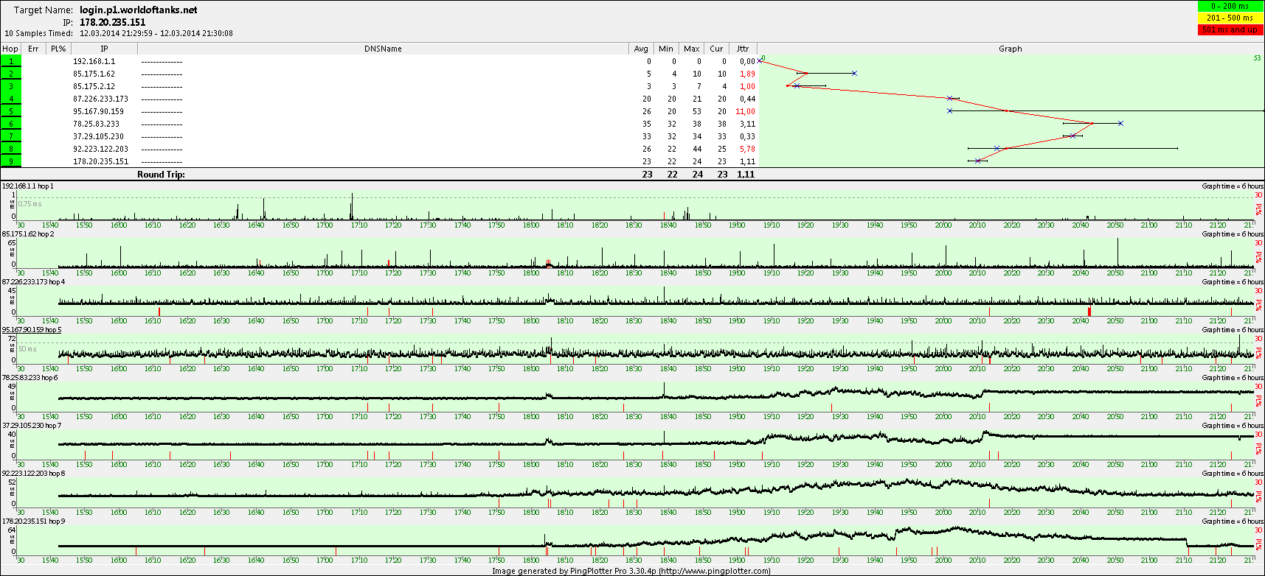Click the Graph column header
Viewport: 1265px width, 576px height.
pyautogui.click(x=1010, y=49)
